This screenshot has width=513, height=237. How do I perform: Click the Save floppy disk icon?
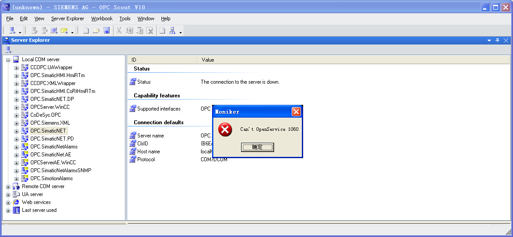(106, 30)
